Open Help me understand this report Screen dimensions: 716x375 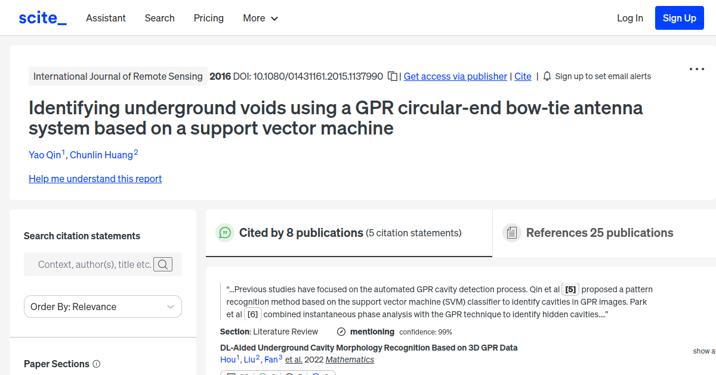(x=95, y=179)
